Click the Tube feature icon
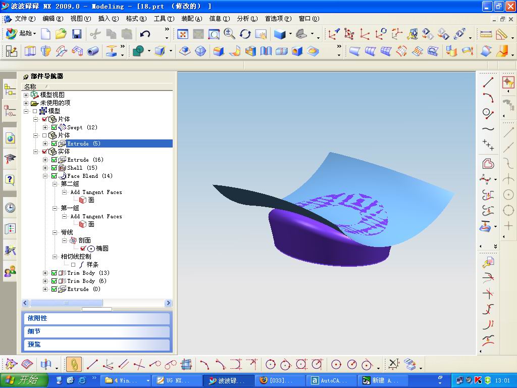 pyautogui.click(x=93, y=51)
